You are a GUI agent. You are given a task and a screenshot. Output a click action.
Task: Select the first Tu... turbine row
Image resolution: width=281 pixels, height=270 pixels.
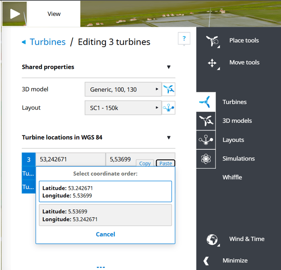(x=29, y=174)
